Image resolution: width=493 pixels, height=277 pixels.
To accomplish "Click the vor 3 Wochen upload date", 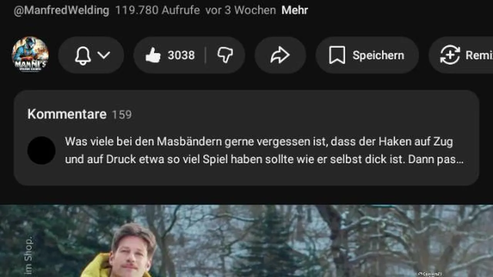I will (240, 10).
